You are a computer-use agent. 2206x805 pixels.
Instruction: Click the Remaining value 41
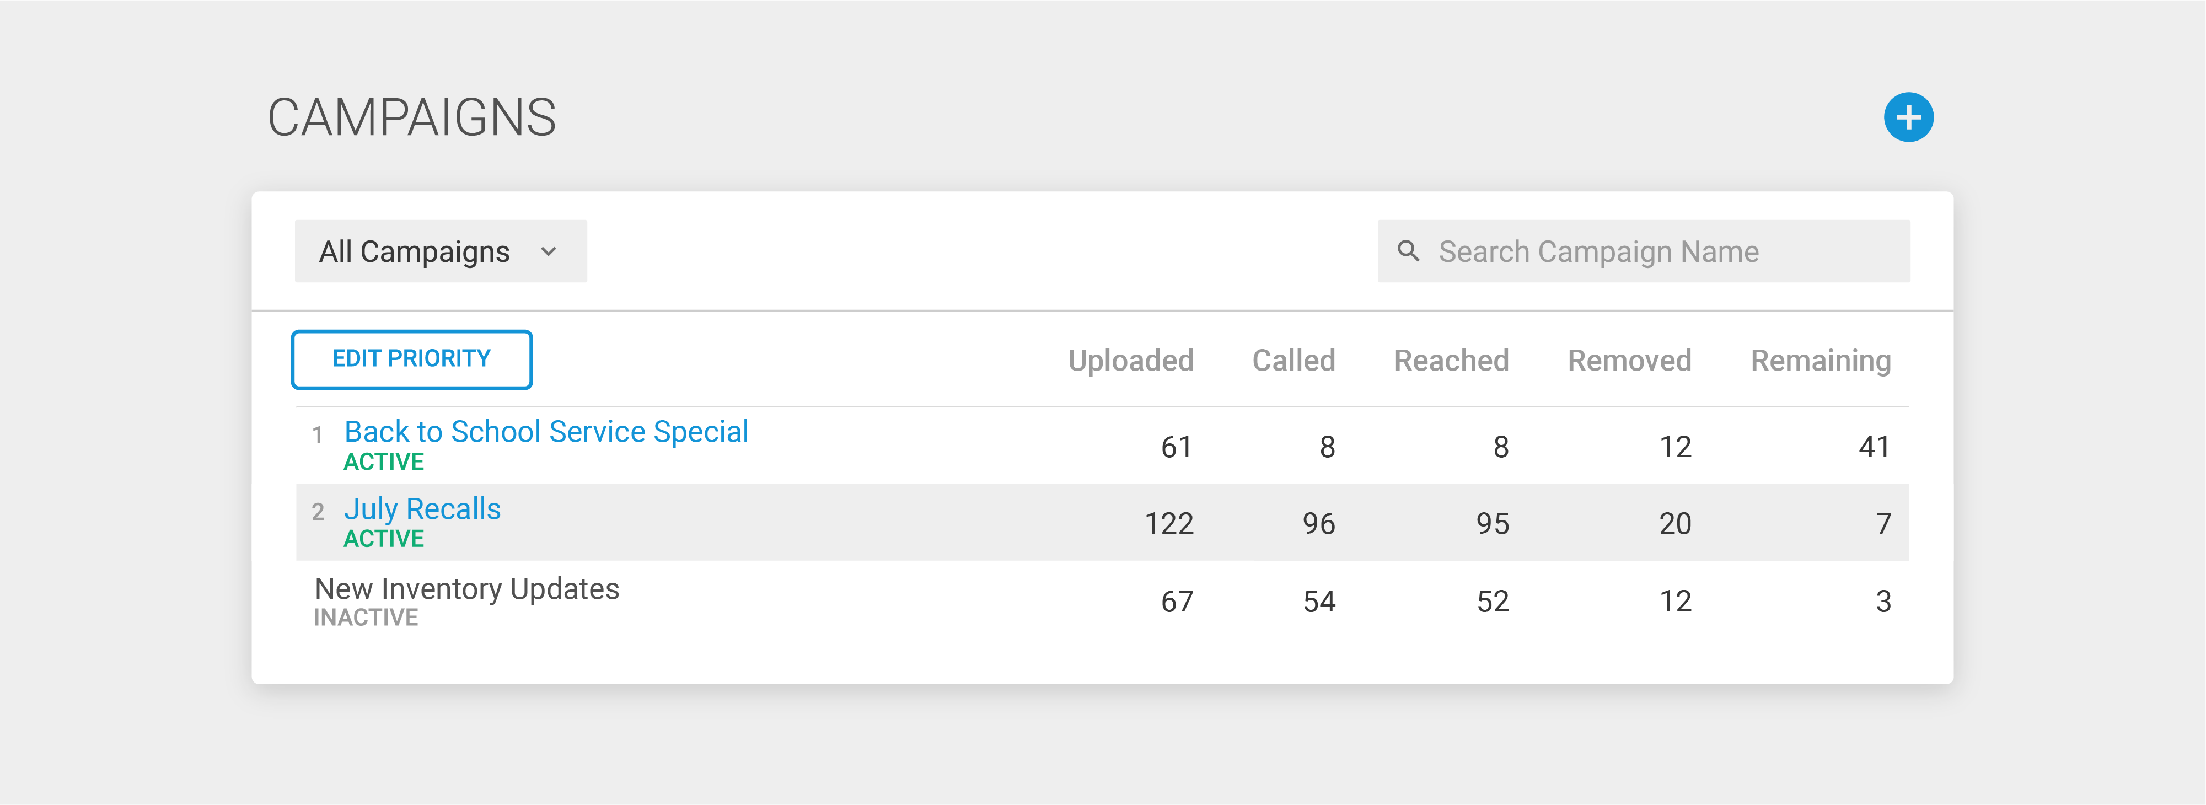pyautogui.click(x=1874, y=447)
